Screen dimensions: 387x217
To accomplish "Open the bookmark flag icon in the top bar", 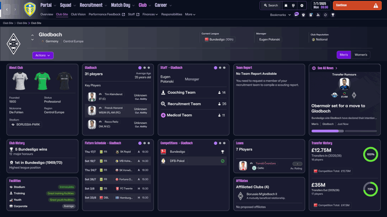I will (286, 5).
